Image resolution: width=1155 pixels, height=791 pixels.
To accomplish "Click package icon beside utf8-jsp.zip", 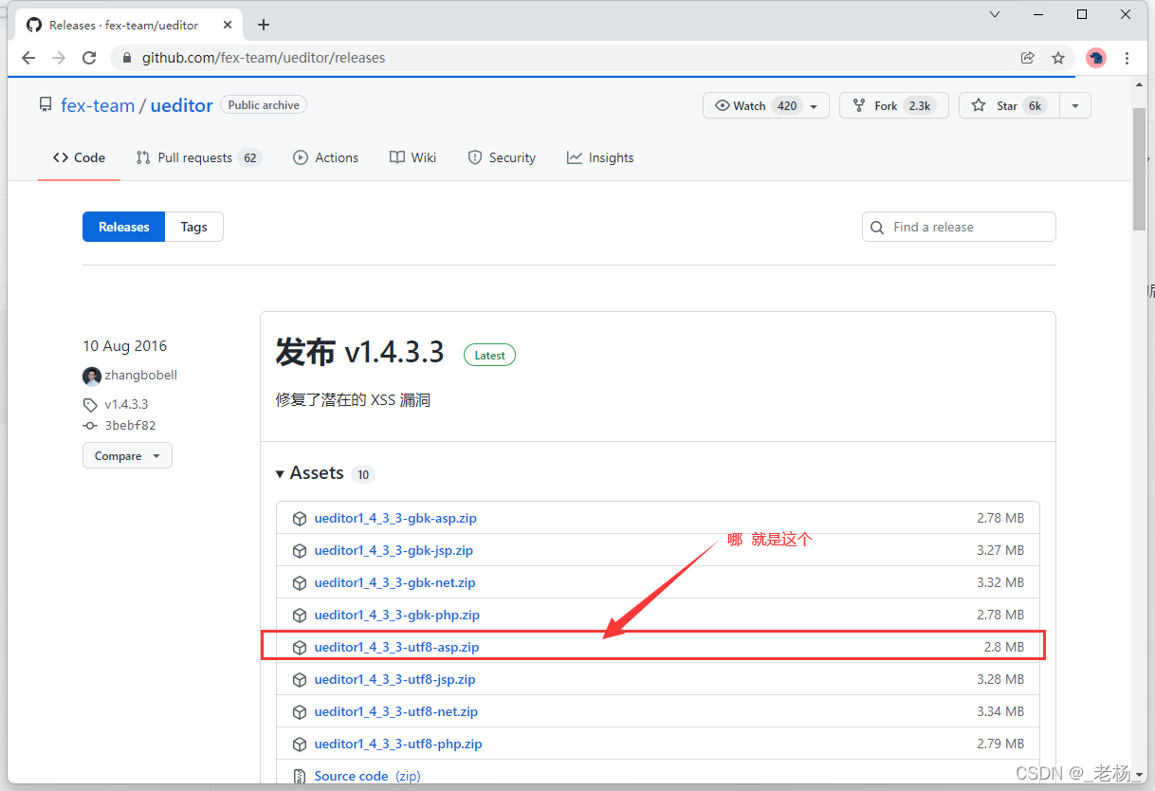I will point(300,680).
